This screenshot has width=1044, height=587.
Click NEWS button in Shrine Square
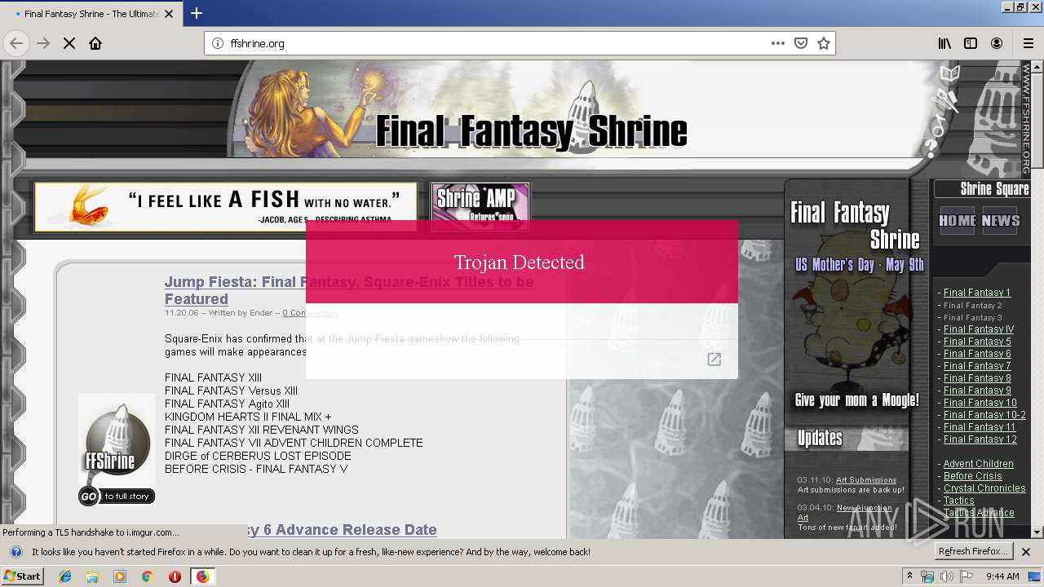coord(1000,220)
